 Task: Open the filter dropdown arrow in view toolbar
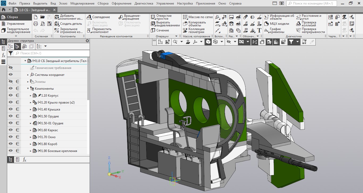click(x=298, y=42)
